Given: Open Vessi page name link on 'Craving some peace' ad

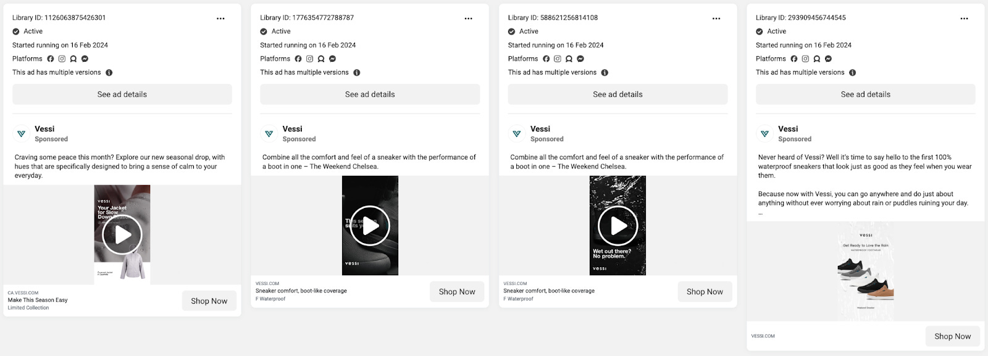Looking at the screenshot, I should coord(44,129).
